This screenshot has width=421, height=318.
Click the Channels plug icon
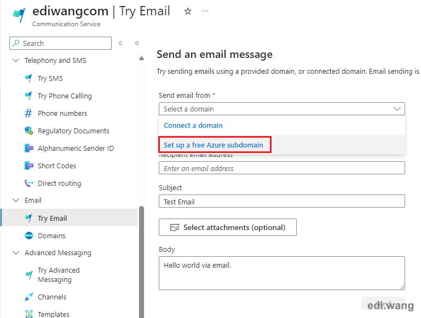coord(28,297)
